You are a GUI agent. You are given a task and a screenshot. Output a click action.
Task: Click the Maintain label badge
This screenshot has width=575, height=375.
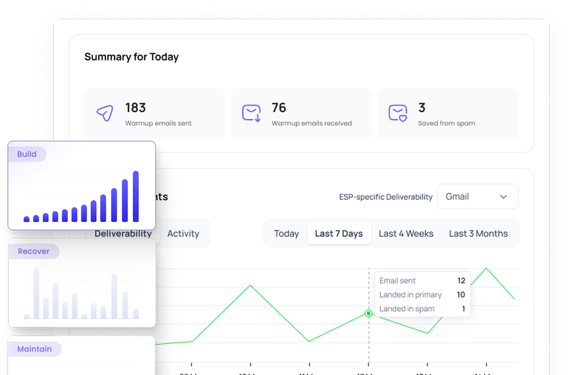35,349
